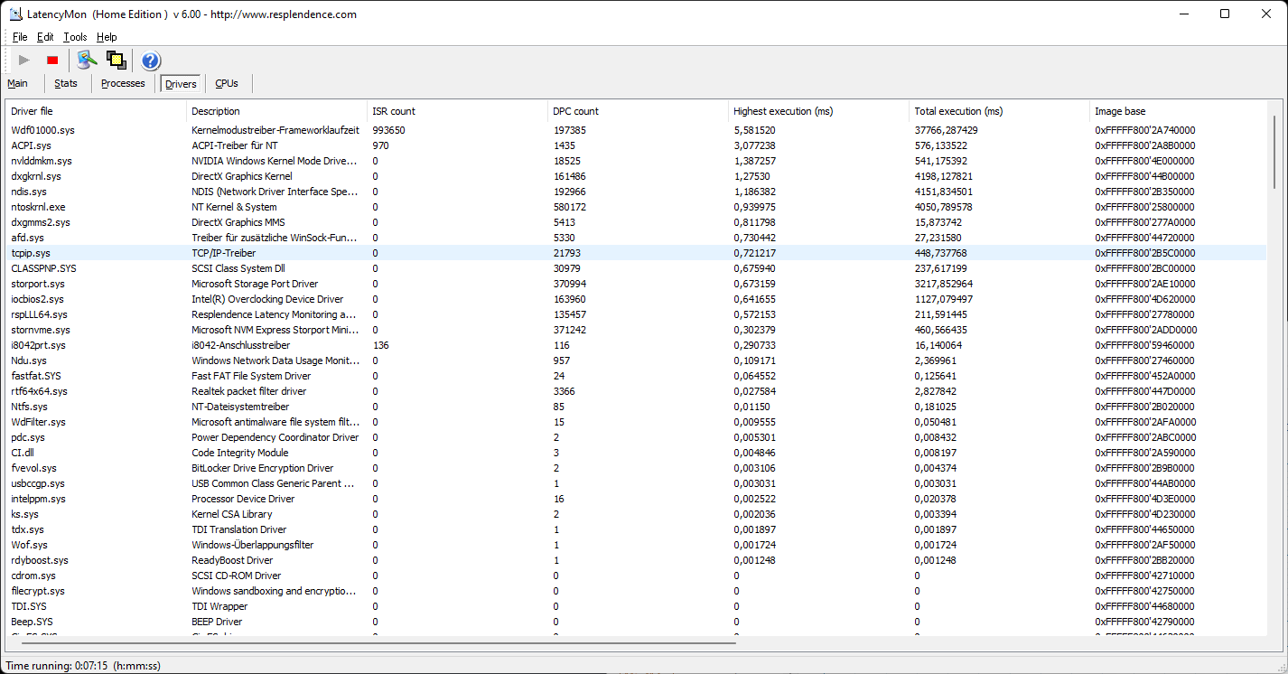Click the ISR count column header

[x=394, y=111]
